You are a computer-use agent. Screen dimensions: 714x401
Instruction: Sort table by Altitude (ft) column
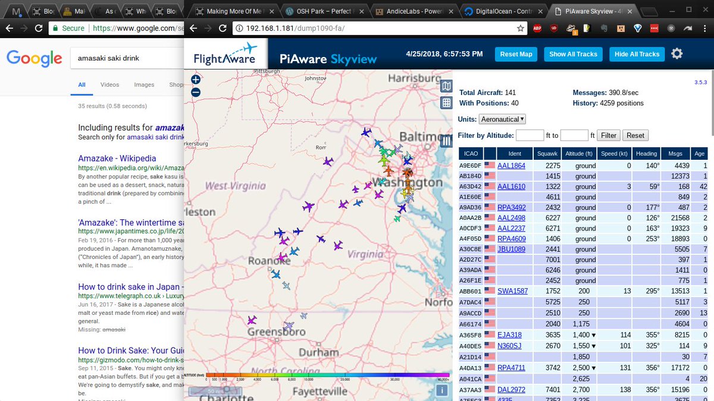coord(580,153)
